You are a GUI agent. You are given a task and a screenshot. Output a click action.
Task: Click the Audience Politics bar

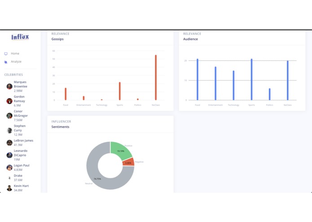pos(270,94)
